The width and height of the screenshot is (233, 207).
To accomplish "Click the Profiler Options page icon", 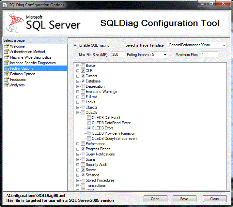I will click(x=7, y=68).
